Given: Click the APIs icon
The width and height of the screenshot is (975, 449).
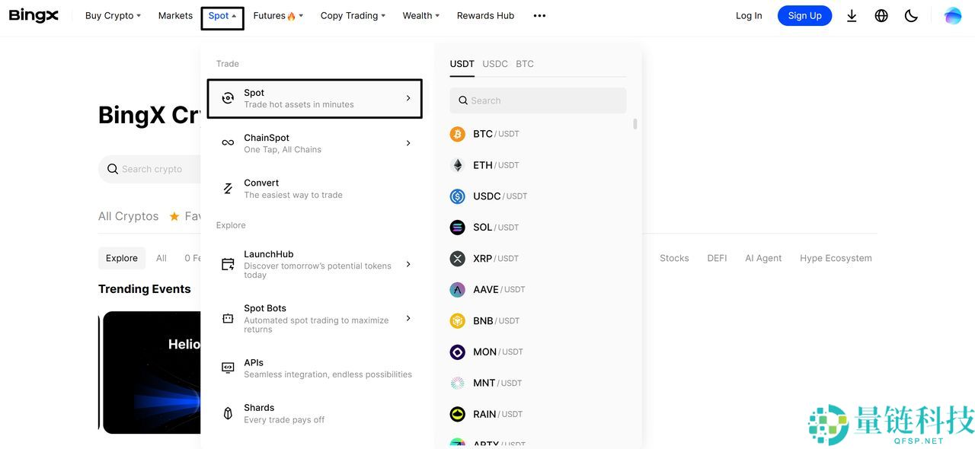Looking at the screenshot, I should (228, 368).
